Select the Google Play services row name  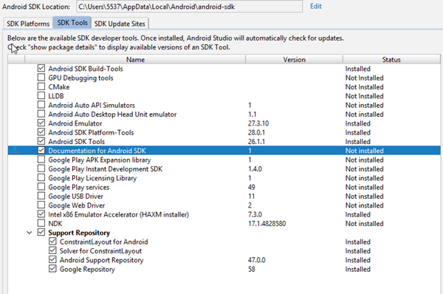click(x=78, y=187)
